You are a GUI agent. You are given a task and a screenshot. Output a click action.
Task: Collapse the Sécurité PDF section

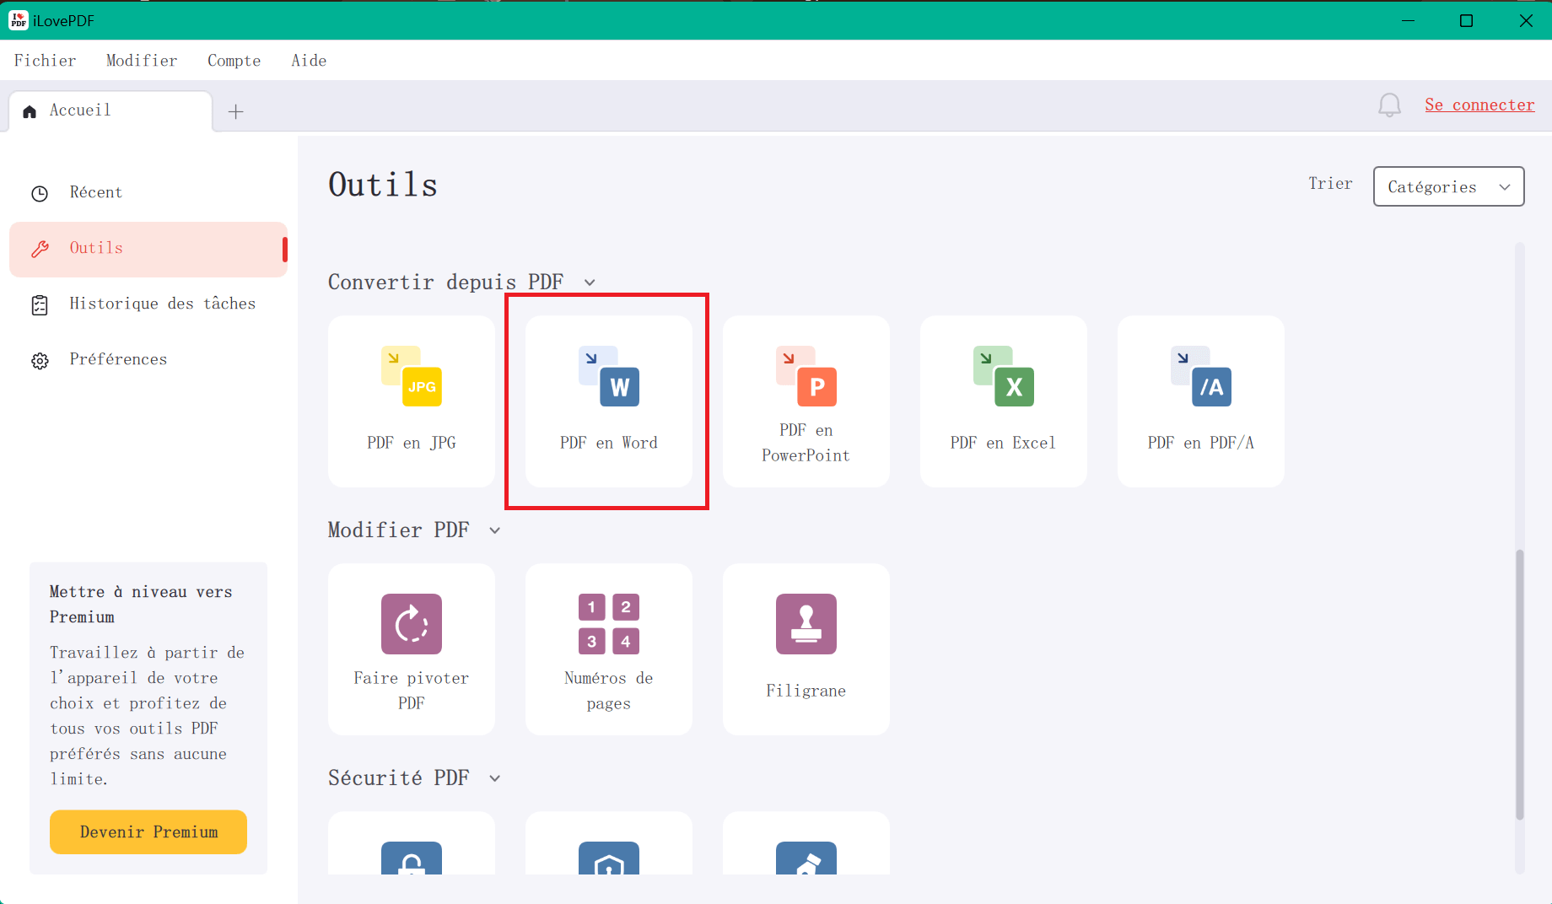coord(495,778)
